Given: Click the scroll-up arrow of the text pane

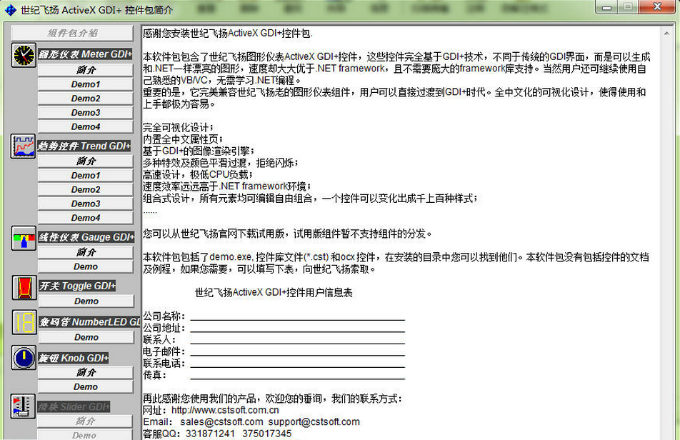Looking at the screenshot, I should click(666, 33).
